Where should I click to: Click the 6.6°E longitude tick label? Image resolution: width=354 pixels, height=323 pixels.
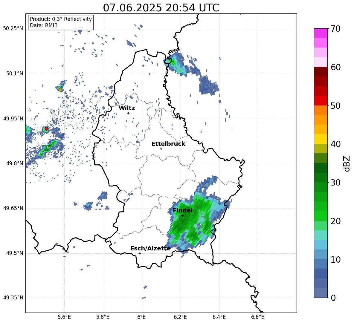pos(258,317)
